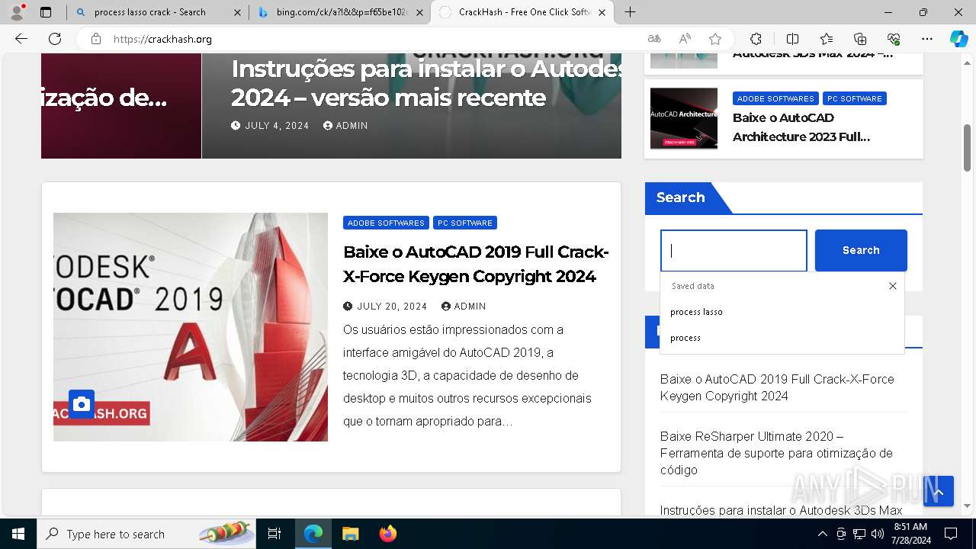976x549 pixels.
Task: Open the Copilot sidebar icon
Action: pos(958,39)
